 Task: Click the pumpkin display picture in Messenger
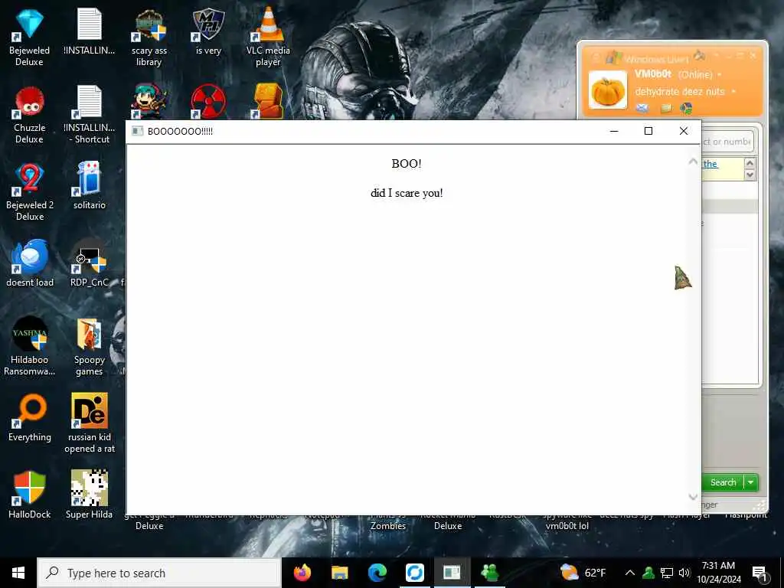tap(607, 90)
